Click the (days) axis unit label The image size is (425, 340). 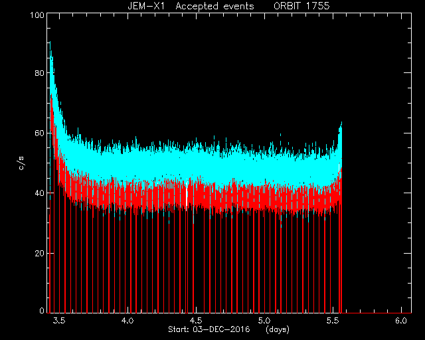tap(278, 329)
